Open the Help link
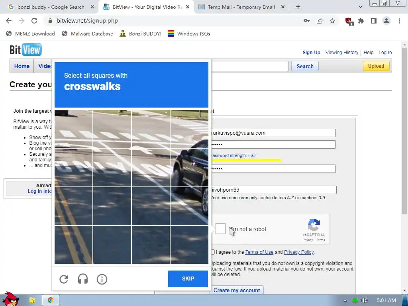This screenshot has height=306, width=408. coord(368,52)
